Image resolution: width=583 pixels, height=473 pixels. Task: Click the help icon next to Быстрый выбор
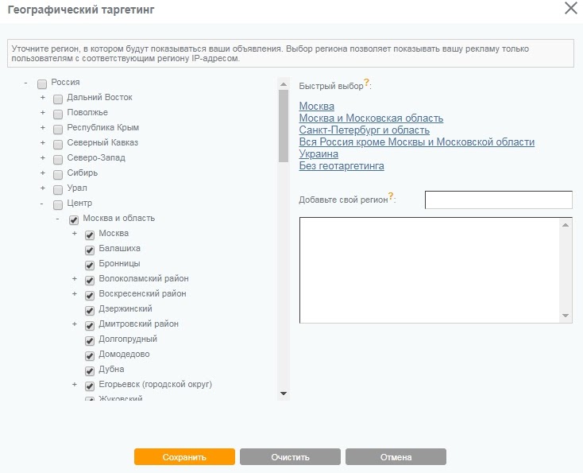(x=367, y=82)
